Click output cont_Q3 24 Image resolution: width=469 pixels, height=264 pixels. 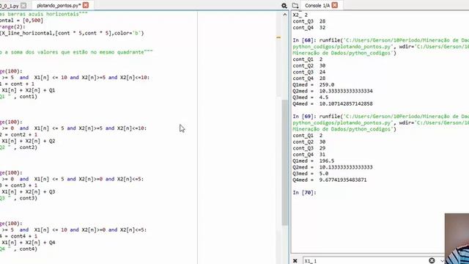click(309, 72)
